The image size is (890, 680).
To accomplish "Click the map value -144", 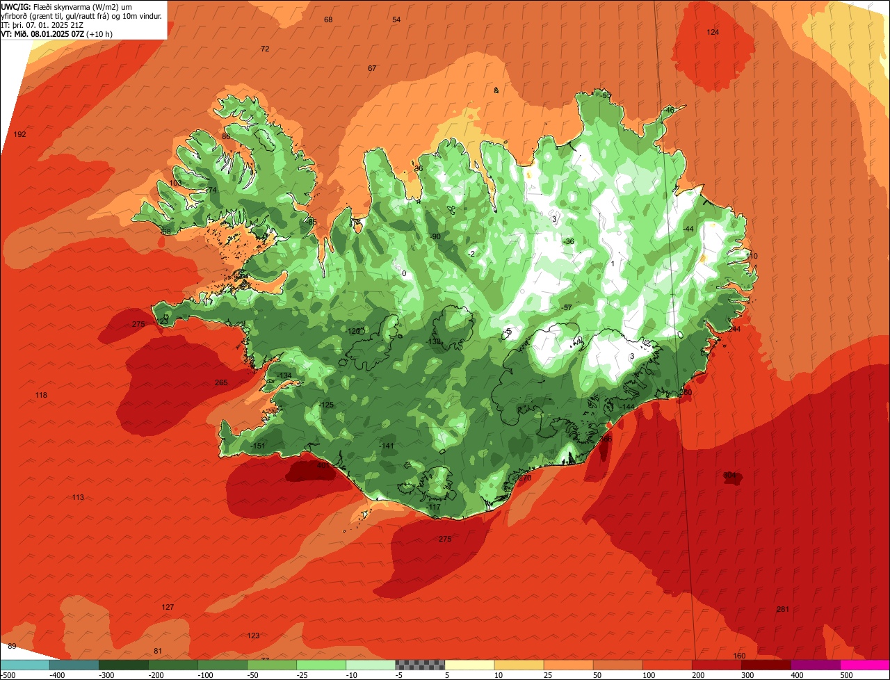I will tap(627, 407).
